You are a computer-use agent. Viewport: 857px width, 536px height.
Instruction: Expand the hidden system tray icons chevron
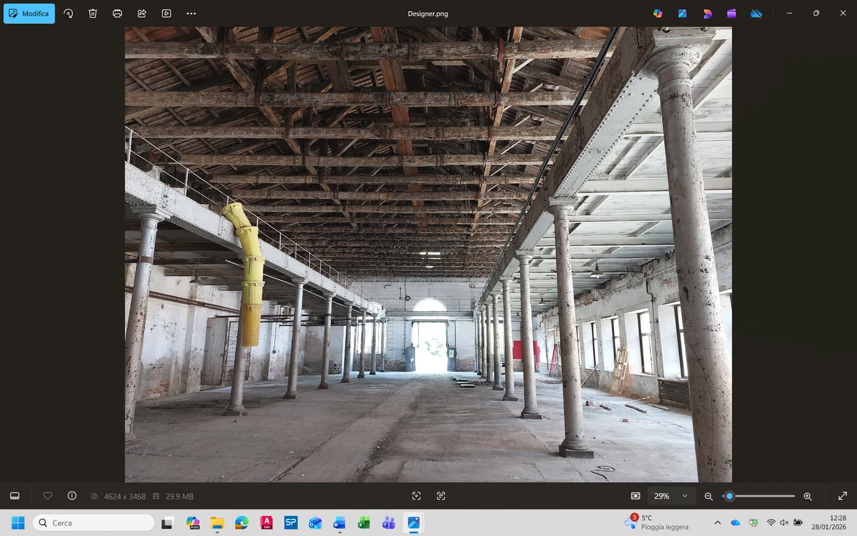pyautogui.click(x=717, y=523)
